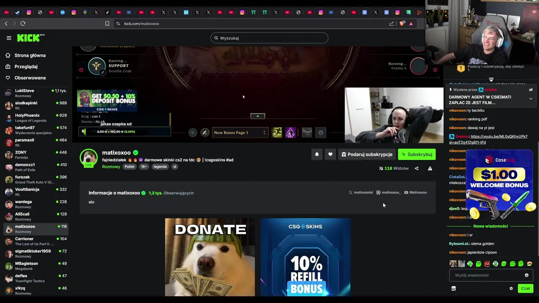539x303 pixels.
Task: Open chat settings gear icon
Action: coord(511,289)
